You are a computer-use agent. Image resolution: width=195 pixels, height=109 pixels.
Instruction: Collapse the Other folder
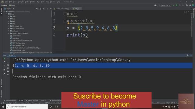point(6,14)
